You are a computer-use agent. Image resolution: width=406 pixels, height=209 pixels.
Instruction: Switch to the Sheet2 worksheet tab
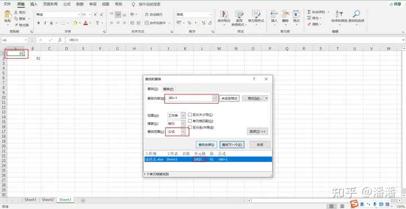48,199
